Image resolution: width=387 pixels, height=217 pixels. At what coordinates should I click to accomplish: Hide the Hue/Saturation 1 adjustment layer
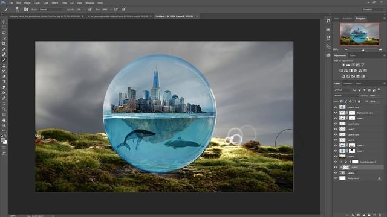click(336, 162)
